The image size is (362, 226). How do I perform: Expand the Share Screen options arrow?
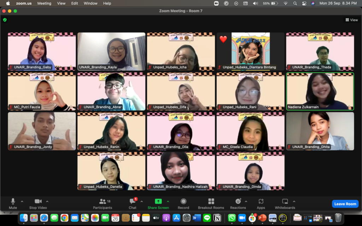[x=168, y=202]
